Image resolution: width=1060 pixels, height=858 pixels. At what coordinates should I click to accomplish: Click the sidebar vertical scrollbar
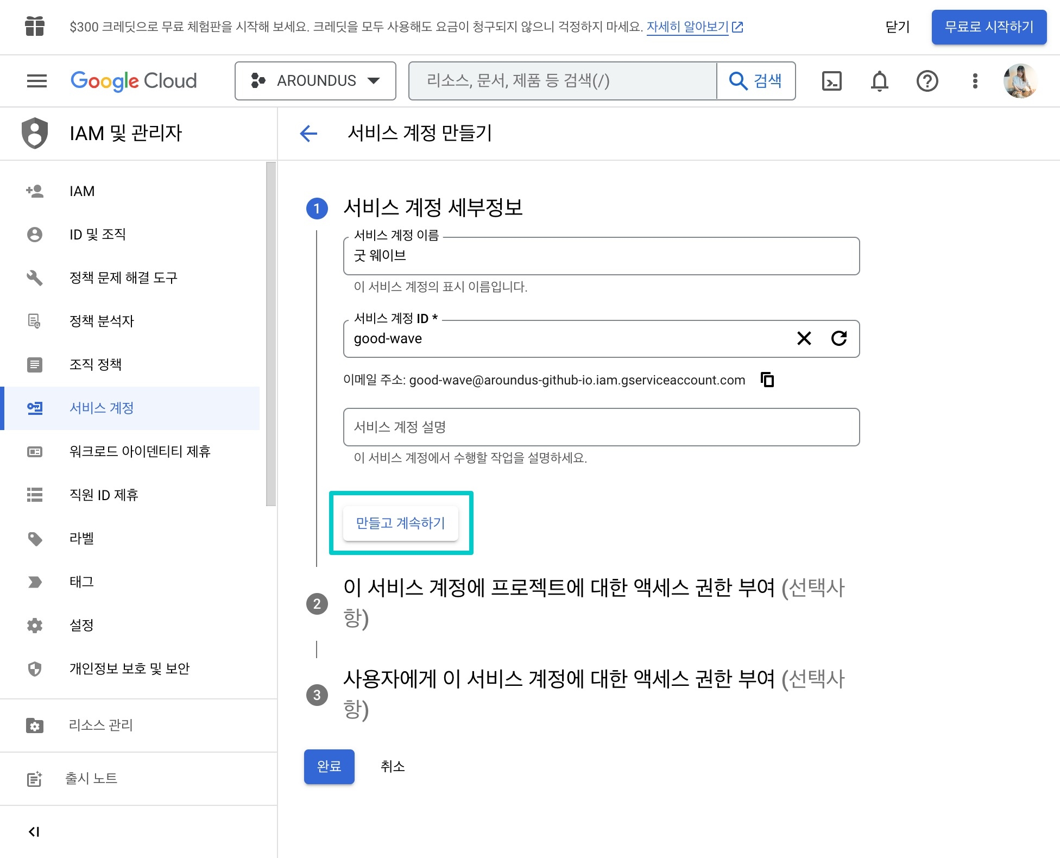[x=271, y=334]
